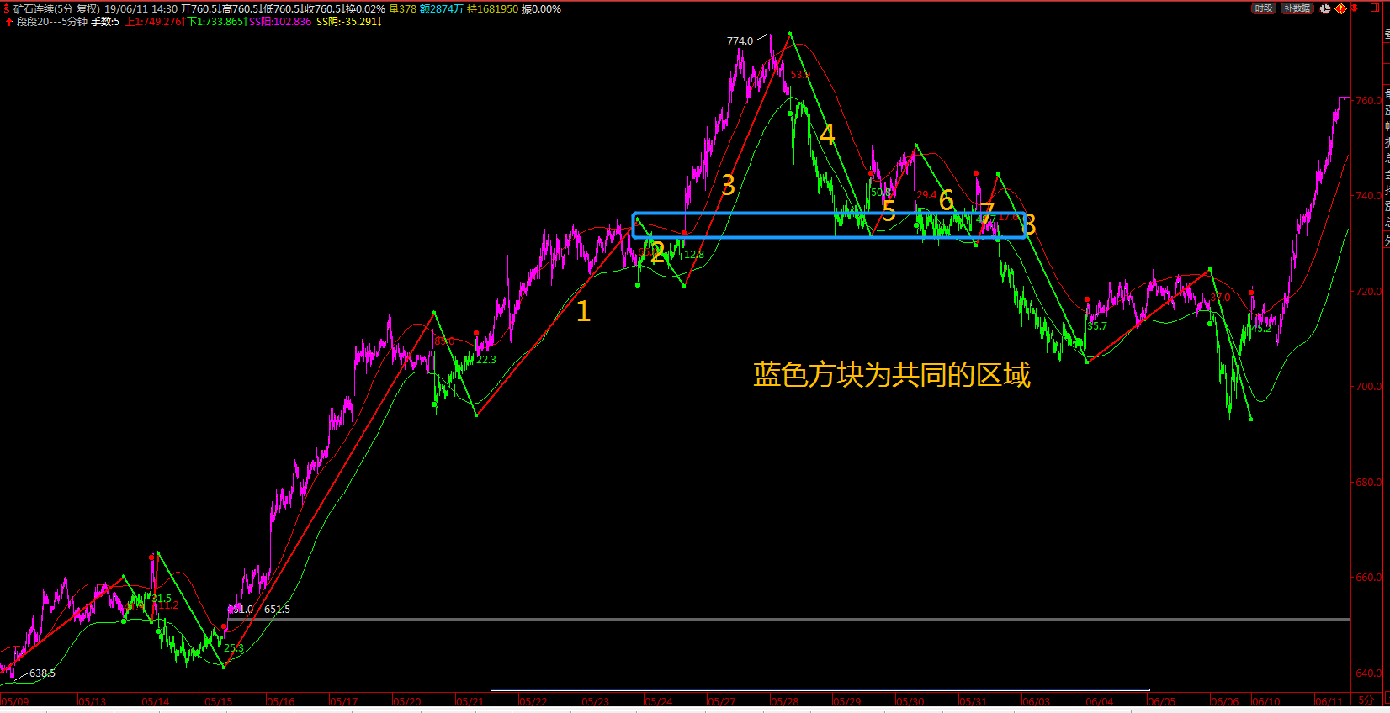Screen dimensions: 1390x713
Task: Click the 740.0 price axis label
Action: tap(1369, 195)
